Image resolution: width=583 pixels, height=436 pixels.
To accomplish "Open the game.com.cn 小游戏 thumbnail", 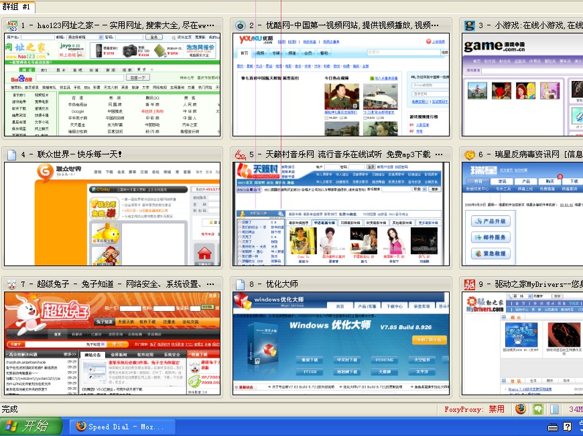I will (523, 85).
